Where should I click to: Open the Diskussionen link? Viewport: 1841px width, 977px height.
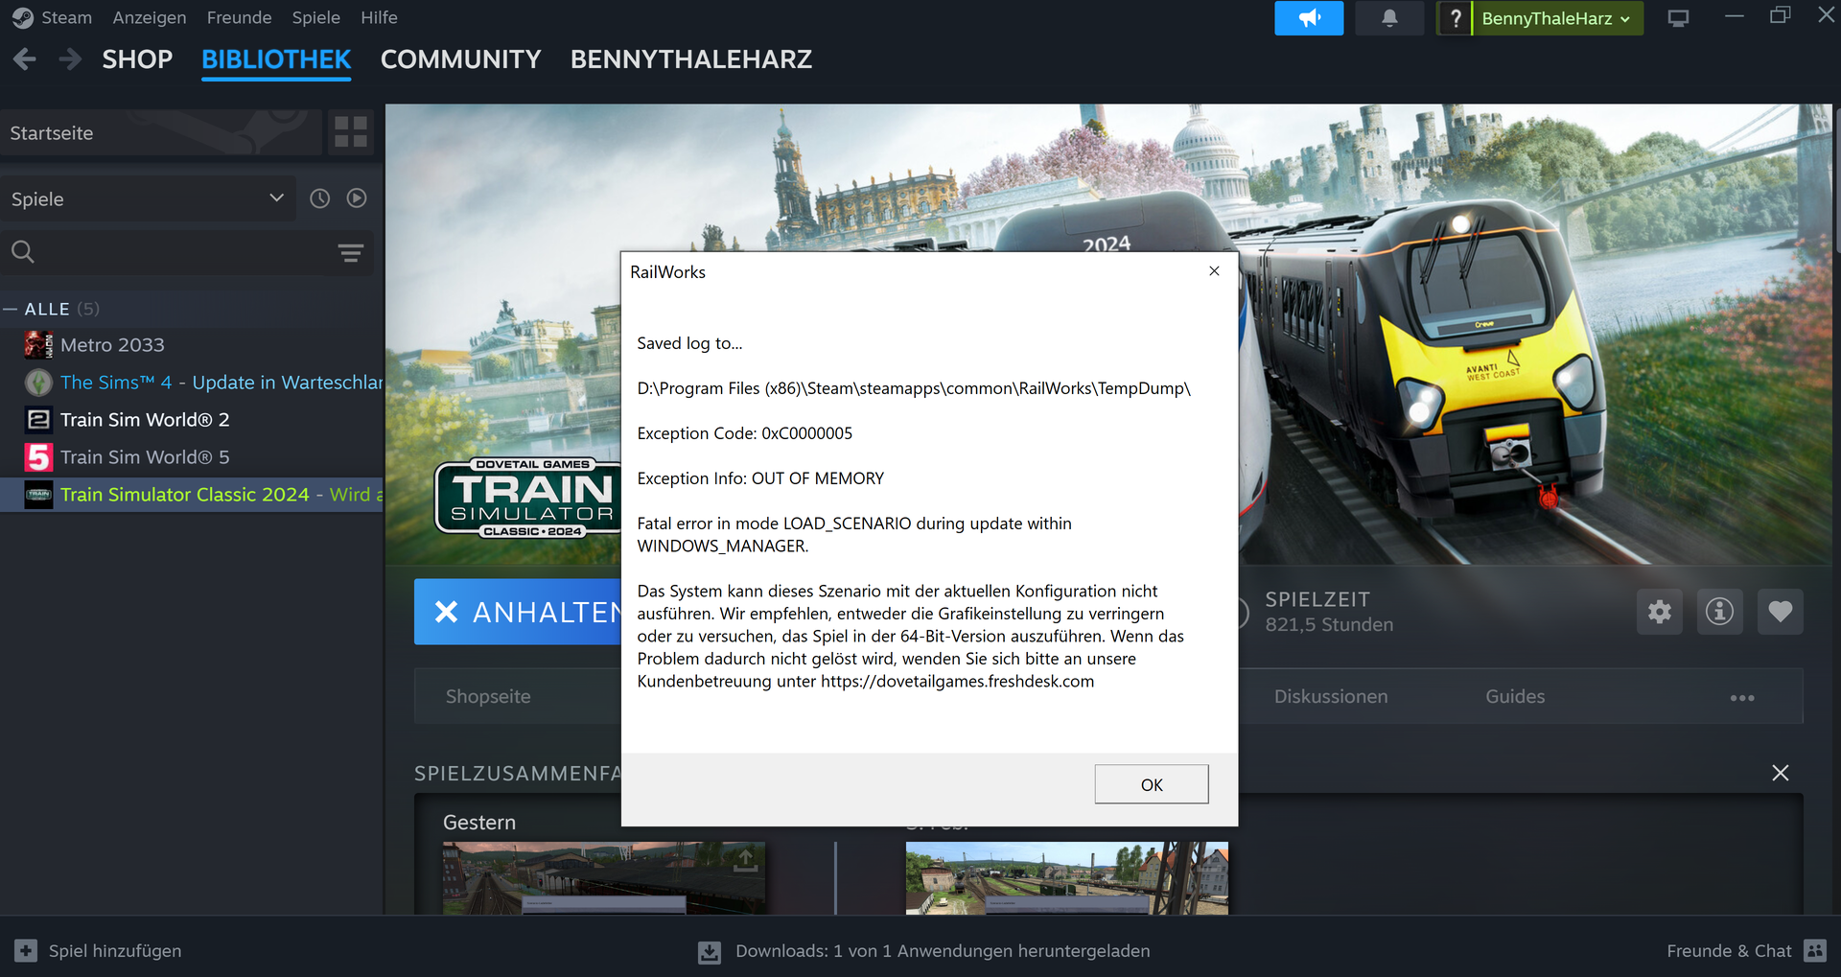1331,697
